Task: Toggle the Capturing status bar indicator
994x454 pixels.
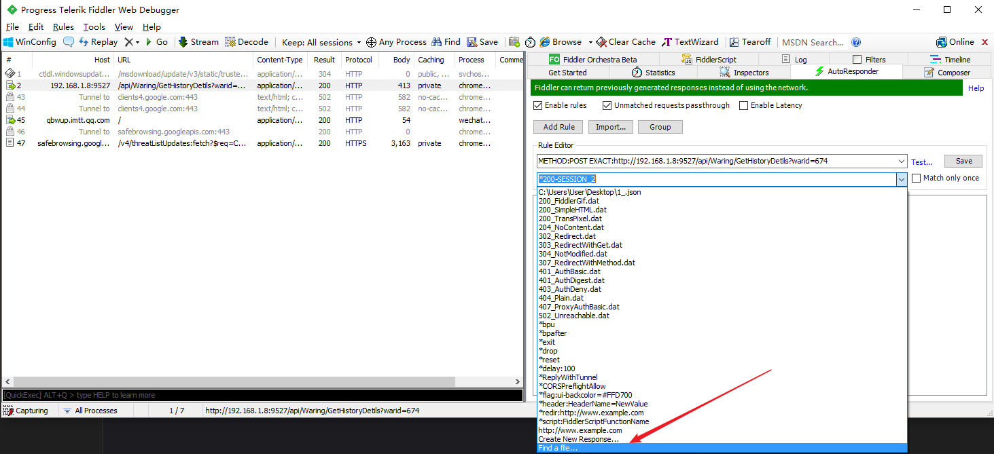Action: pos(26,411)
